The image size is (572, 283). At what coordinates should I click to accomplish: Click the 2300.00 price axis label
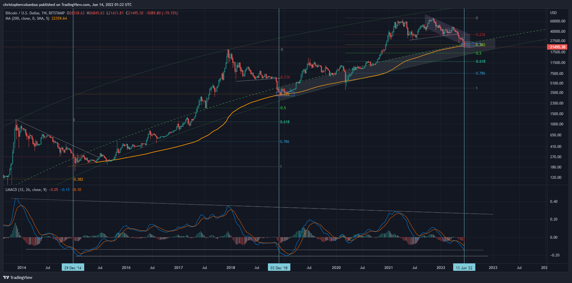(557, 103)
